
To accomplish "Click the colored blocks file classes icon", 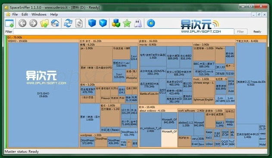I will pyautogui.click(x=116, y=23).
